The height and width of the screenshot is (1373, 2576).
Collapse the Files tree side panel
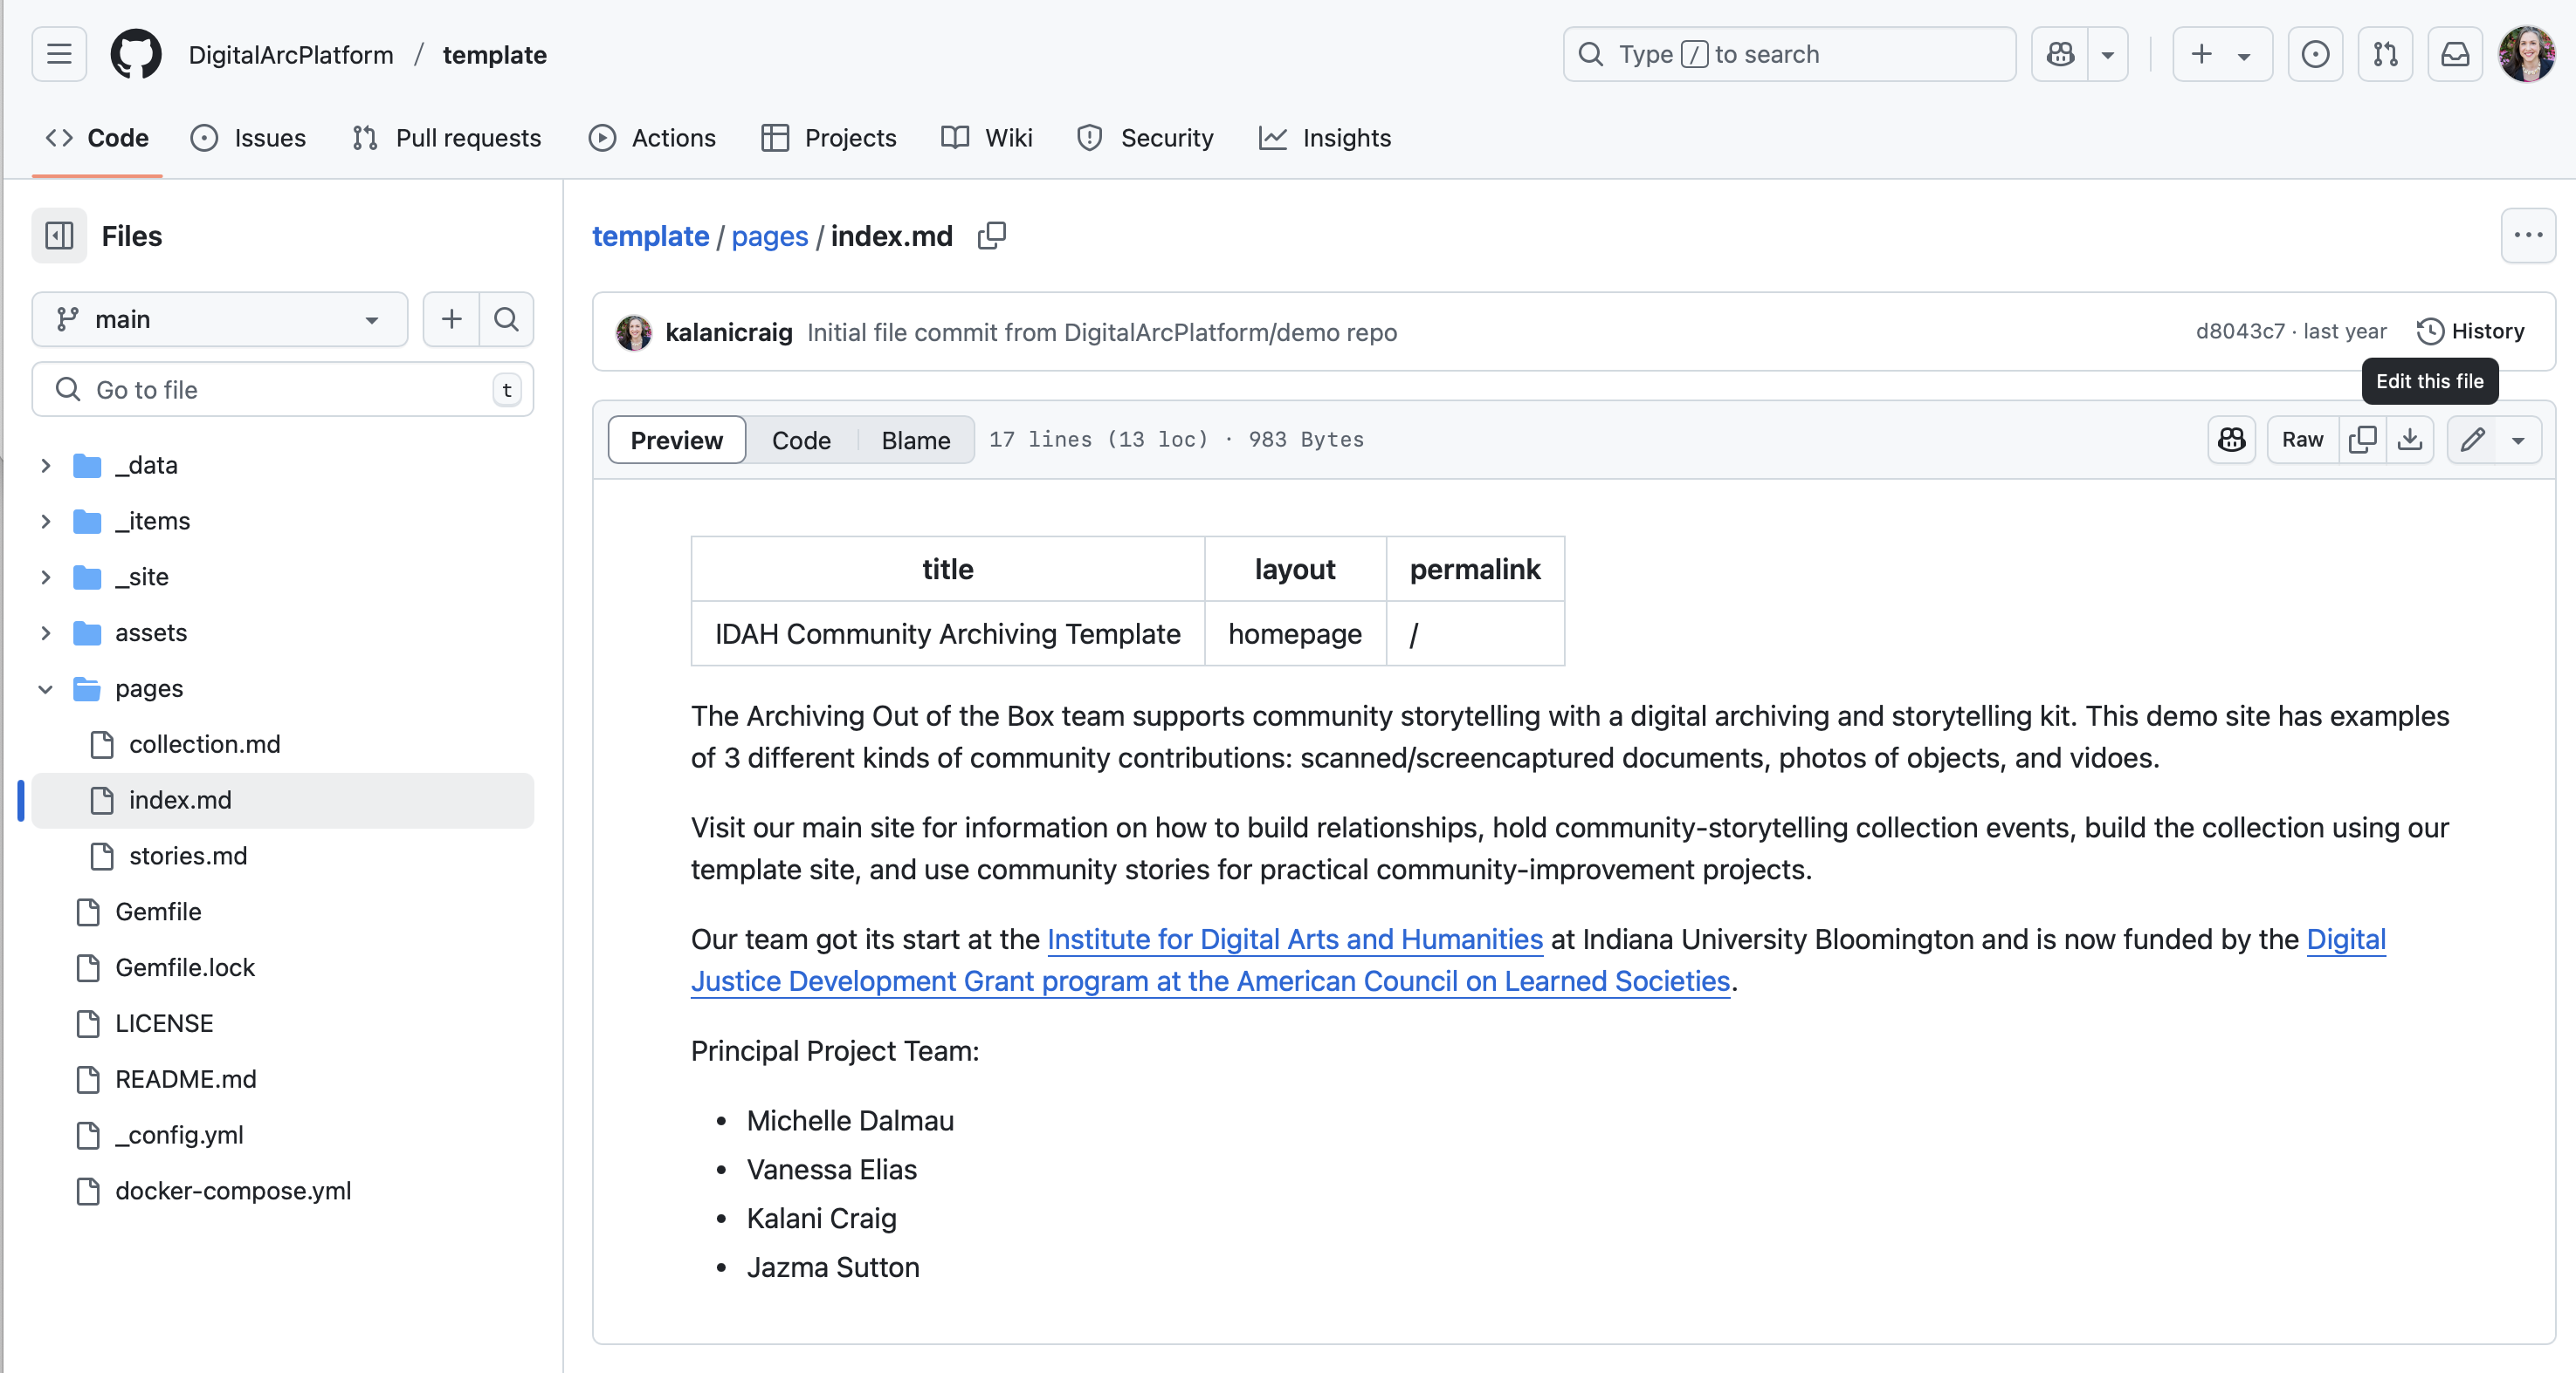click(x=59, y=236)
